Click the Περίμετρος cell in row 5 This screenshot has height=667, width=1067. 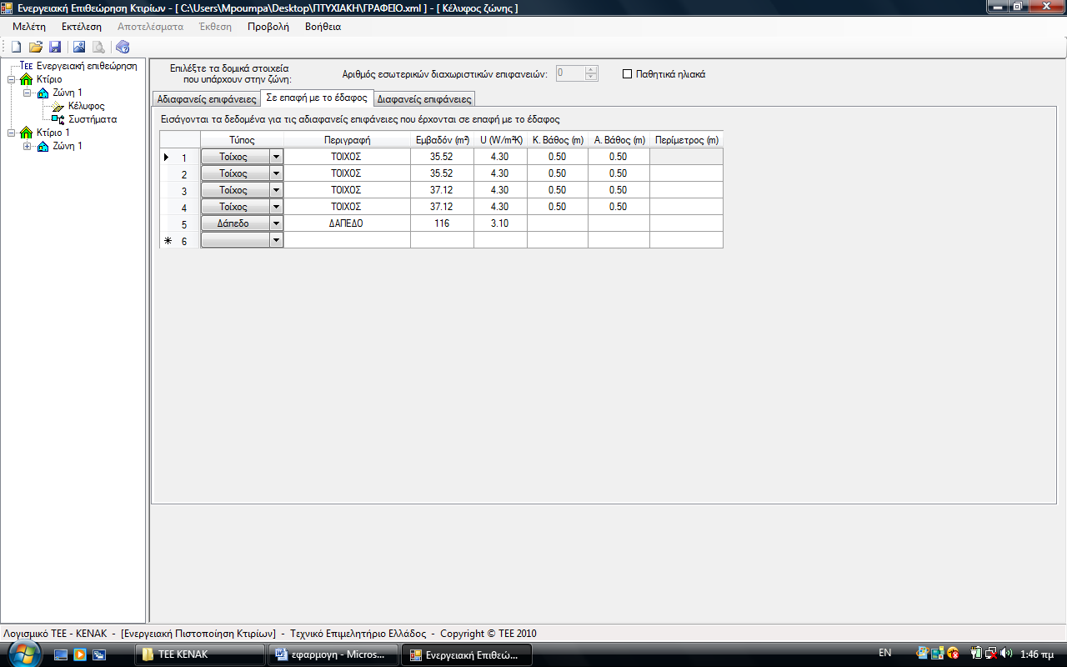tap(686, 223)
